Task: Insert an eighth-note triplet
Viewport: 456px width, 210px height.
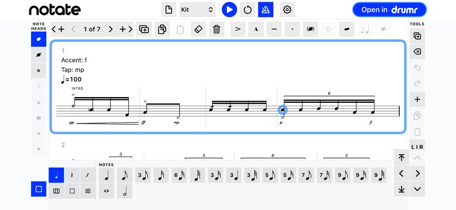Action: (143, 175)
